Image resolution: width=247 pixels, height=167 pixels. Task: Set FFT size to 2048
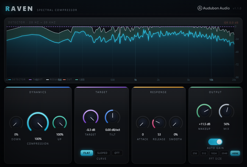pyautogui.click(x=224, y=153)
